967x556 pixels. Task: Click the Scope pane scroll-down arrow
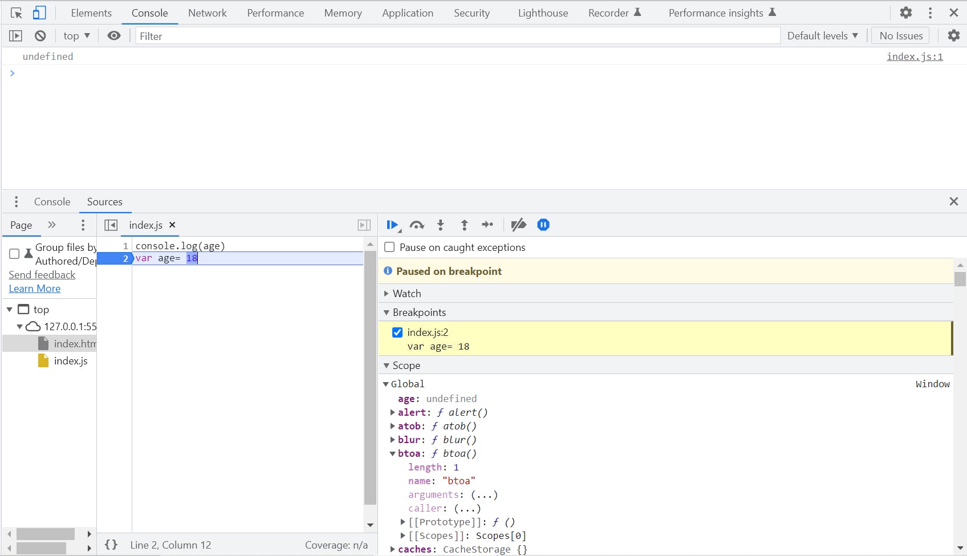coord(960,548)
